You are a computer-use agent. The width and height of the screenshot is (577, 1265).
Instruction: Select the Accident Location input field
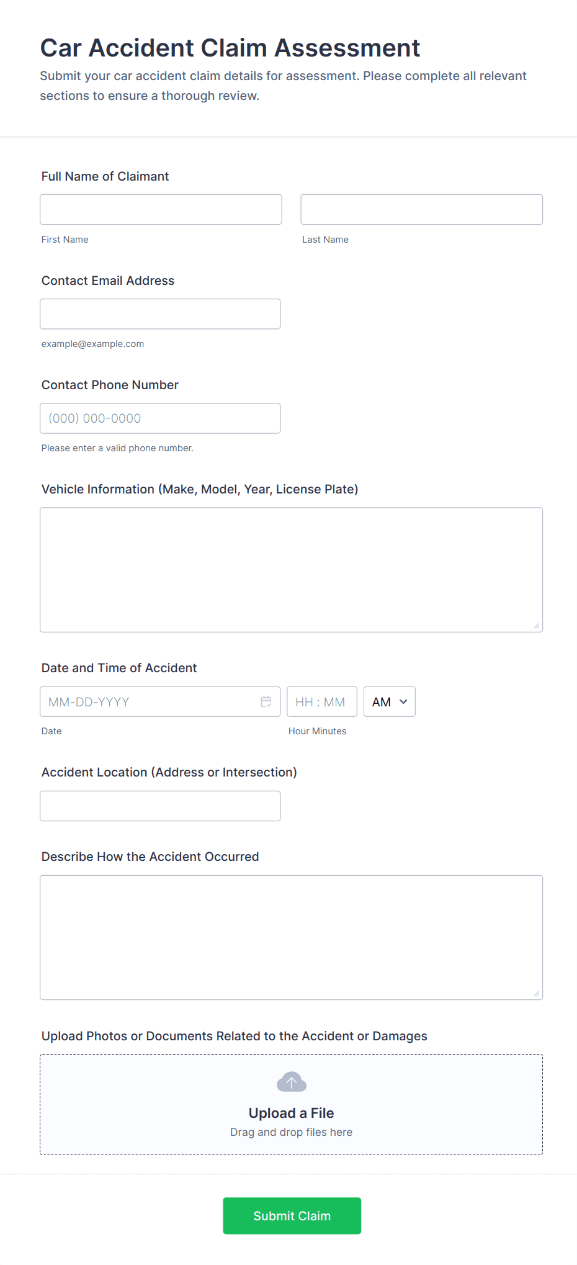pyautogui.click(x=160, y=806)
